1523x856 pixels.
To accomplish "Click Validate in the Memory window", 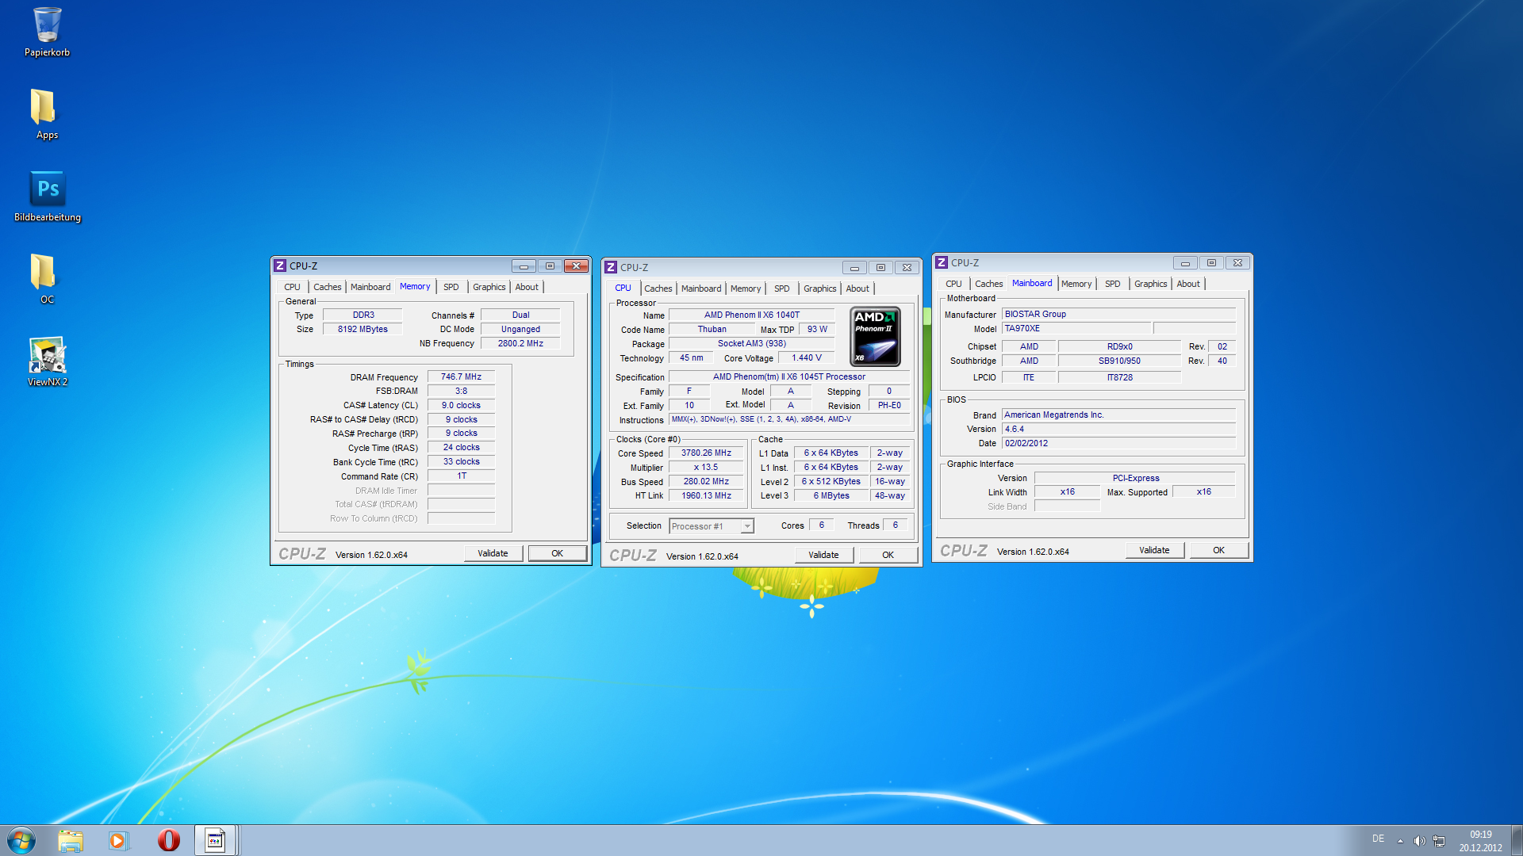I will coord(493,553).
